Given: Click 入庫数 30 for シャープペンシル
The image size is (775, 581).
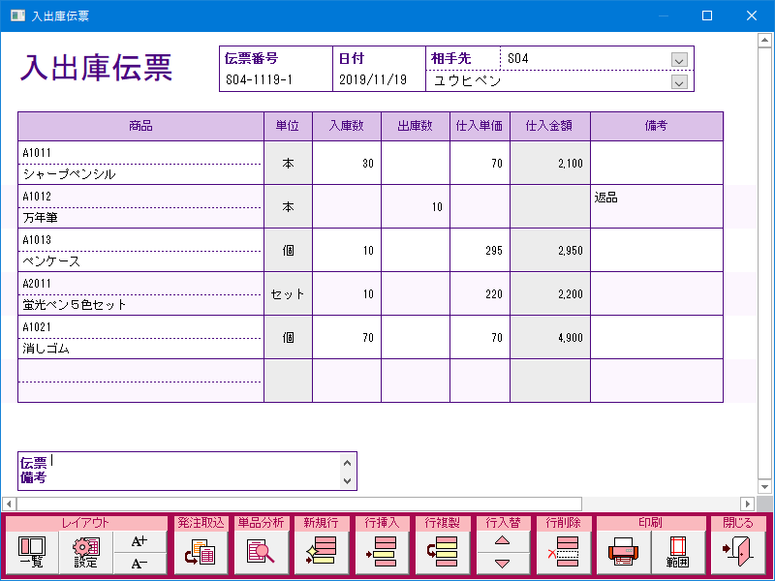Looking at the screenshot, I should click(347, 163).
